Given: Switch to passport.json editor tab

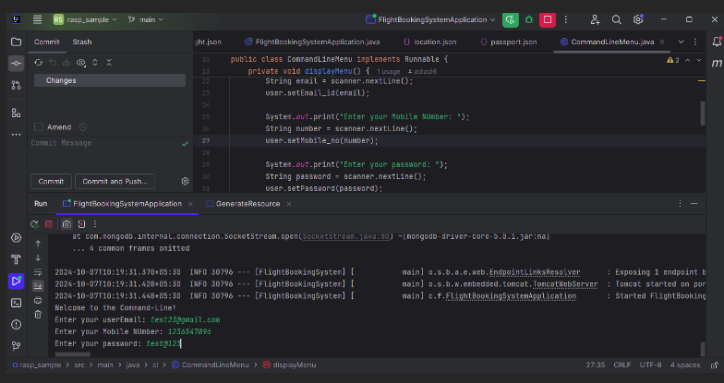Looking at the screenshot, I should pyautogui.click(x=508, y=42).
